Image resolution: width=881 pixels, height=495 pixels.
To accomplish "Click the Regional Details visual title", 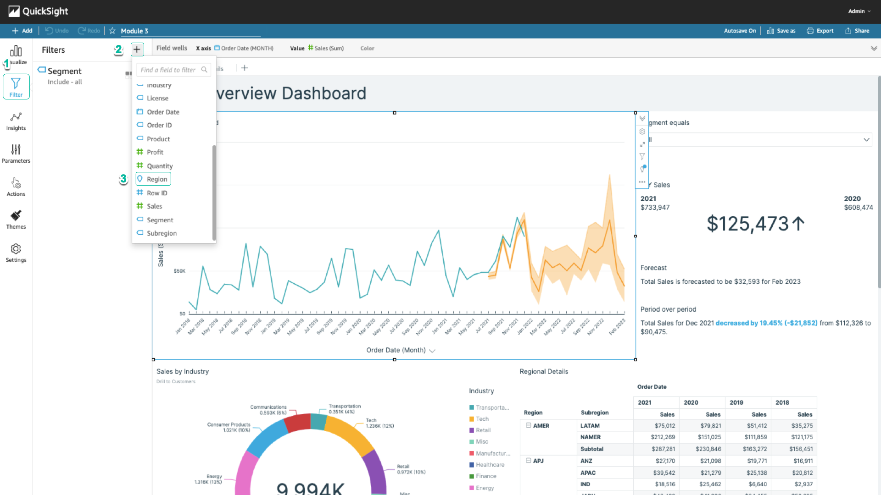I will tap(544, 372).
